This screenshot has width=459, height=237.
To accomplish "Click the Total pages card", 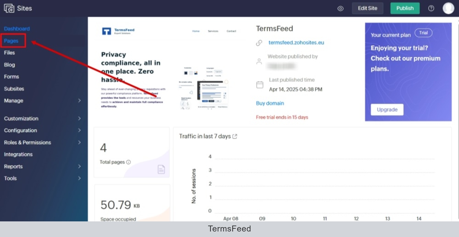I will tap(131, 152).
